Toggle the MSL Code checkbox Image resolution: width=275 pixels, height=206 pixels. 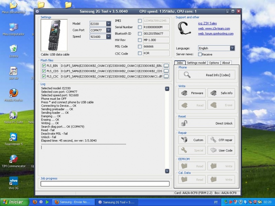(140, 47)
